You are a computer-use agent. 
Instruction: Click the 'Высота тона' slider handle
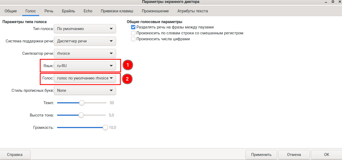pos(81,115)
